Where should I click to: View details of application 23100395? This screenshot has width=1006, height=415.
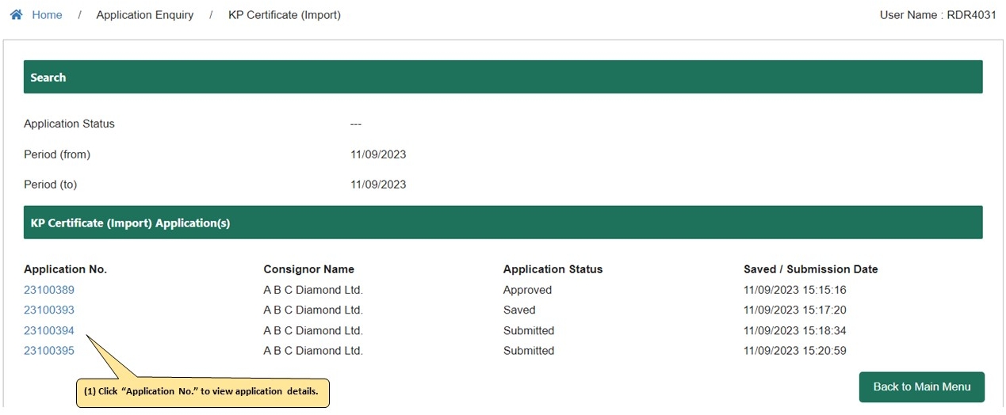pos(49,350)
